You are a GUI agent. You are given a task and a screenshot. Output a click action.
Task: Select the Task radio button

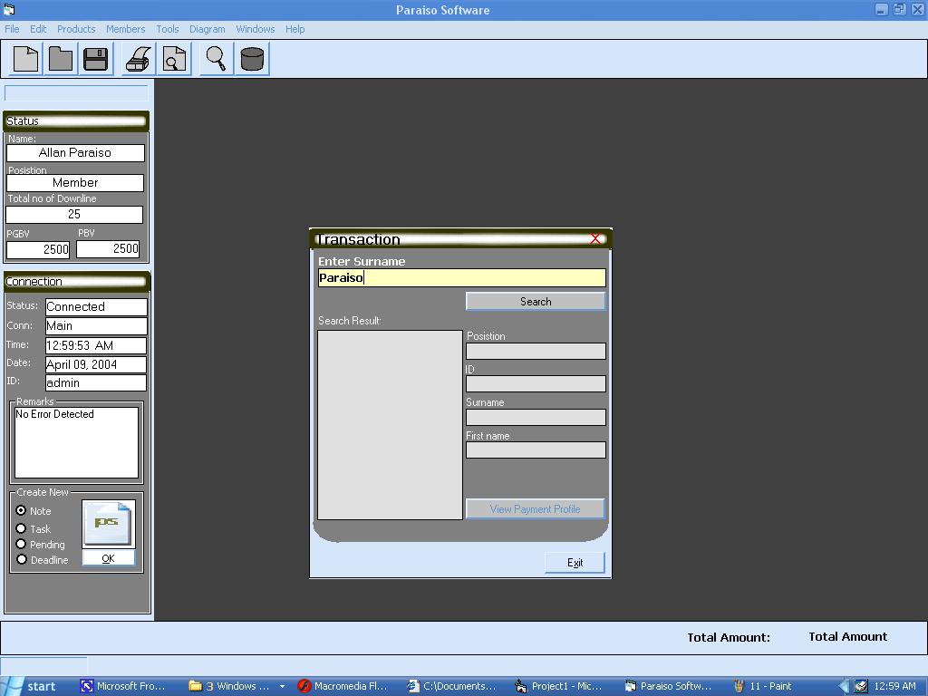tap(22, 528)
